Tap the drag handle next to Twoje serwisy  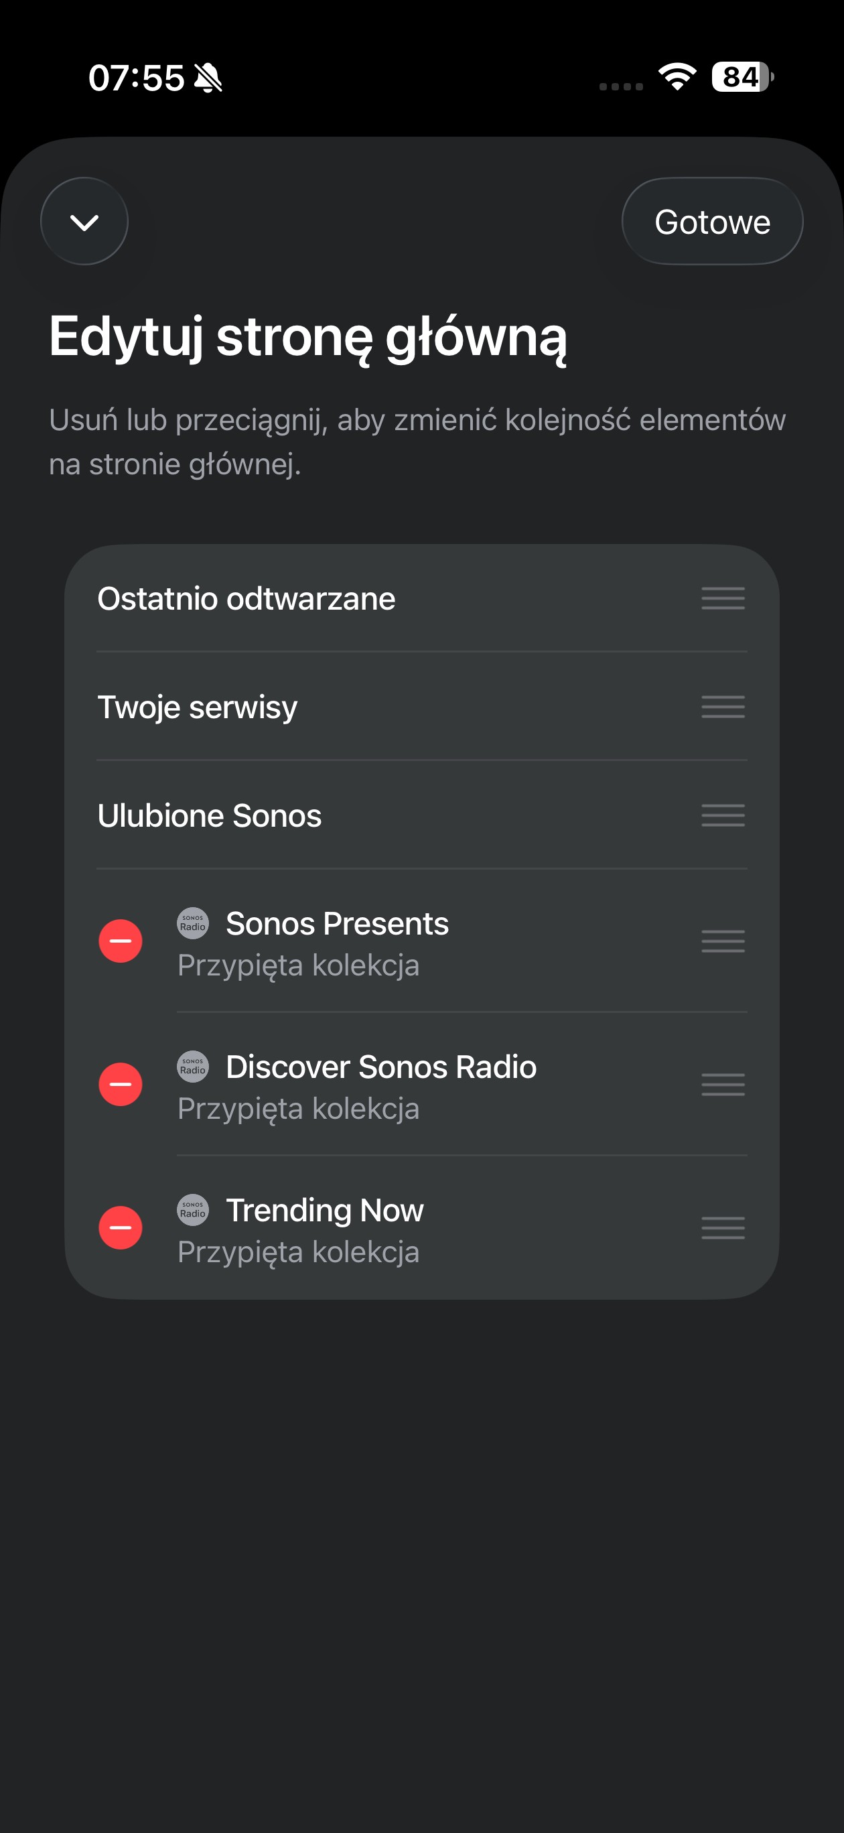(x=722, y=707)
